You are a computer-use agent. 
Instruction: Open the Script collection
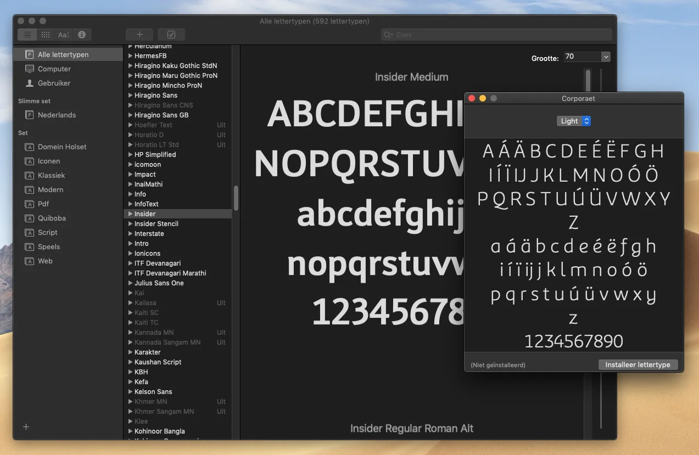point(68,232)
